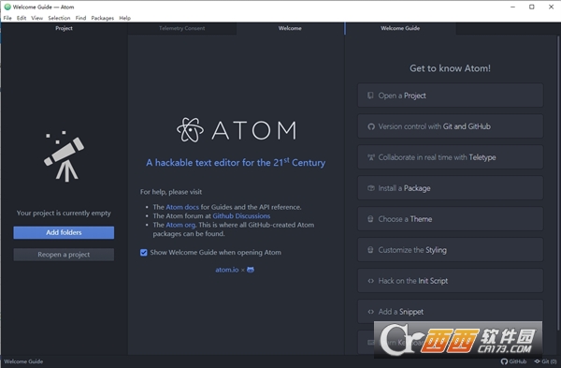Click the telescope icon in the Project panel
This screenshot has height=368, width=561.
(64, 156)
